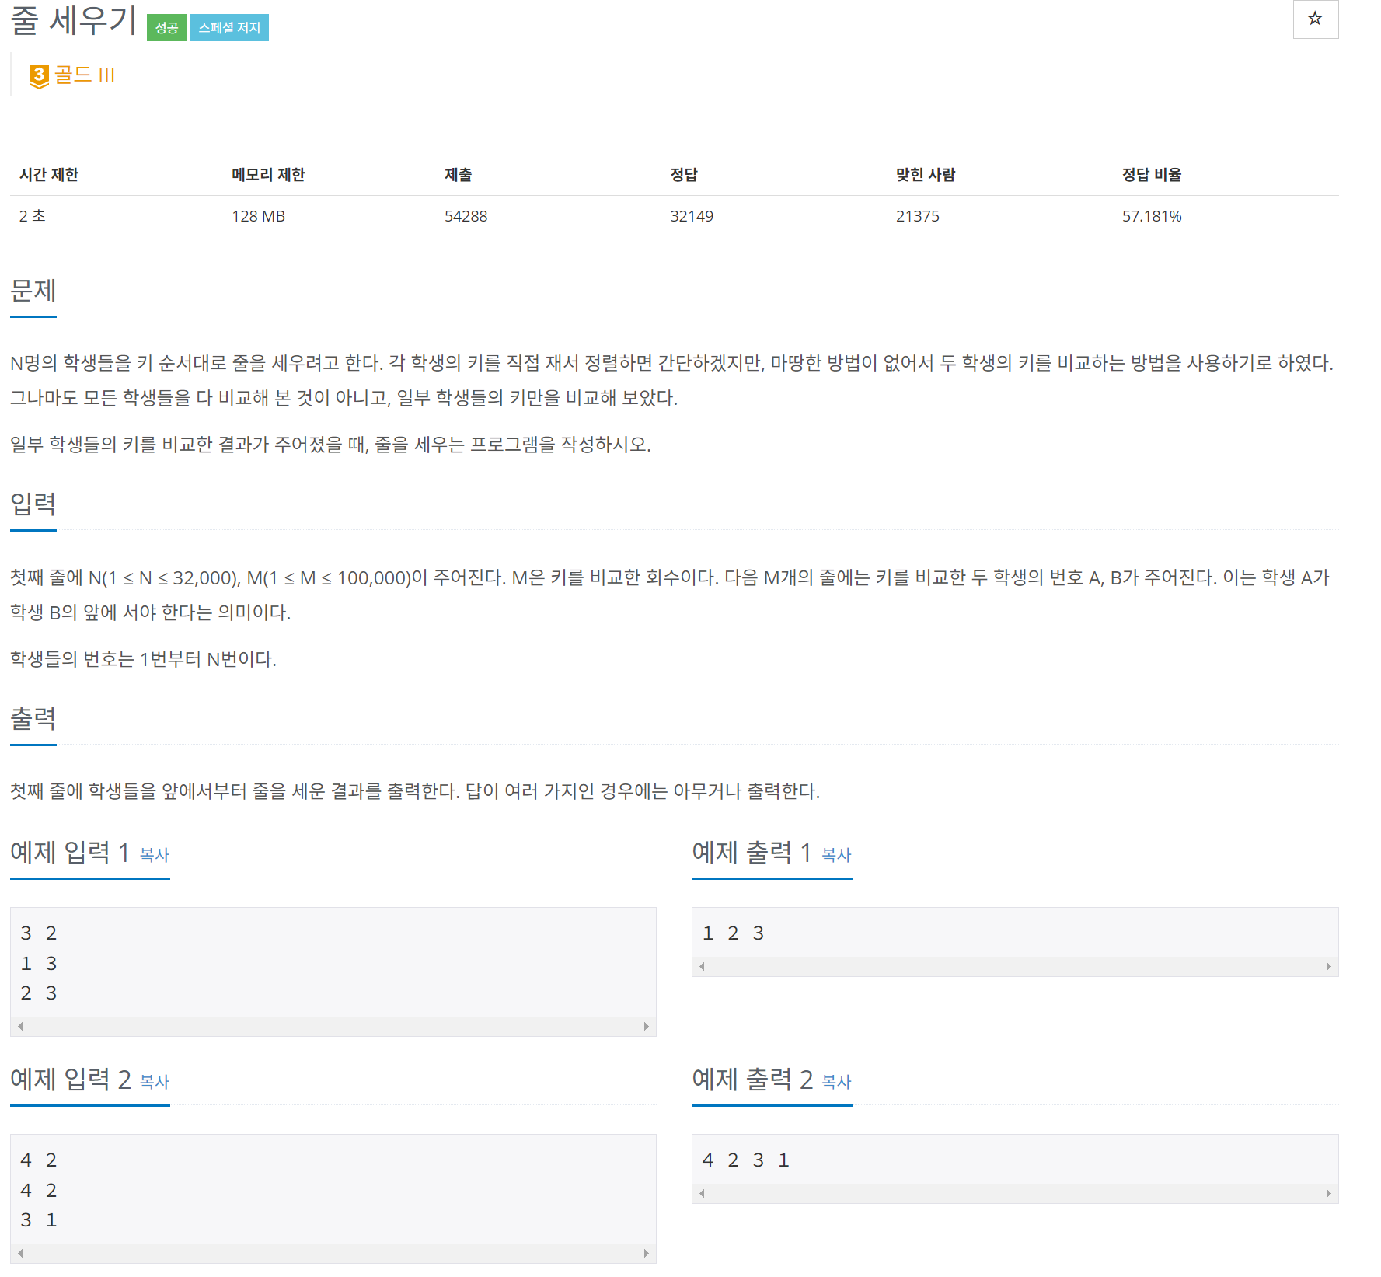Click the '1 3' line in example input 1

[39, 964]
